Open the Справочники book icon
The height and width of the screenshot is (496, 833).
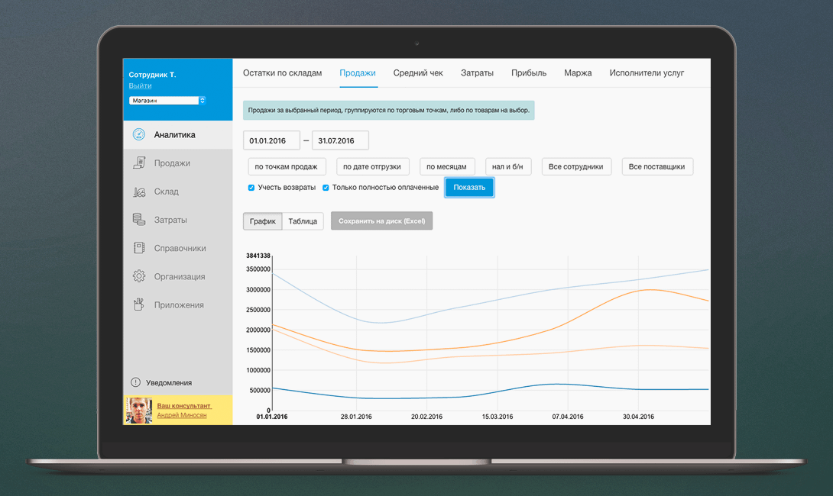pyautogui.click(x=138, y=248)
